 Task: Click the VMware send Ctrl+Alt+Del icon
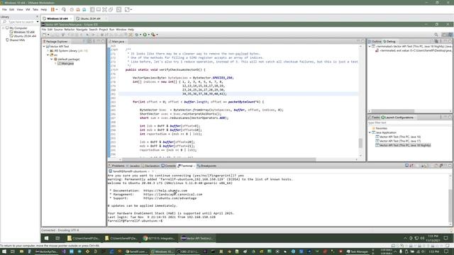point(64,9)
